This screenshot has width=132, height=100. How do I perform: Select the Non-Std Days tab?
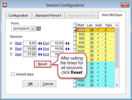112,15
